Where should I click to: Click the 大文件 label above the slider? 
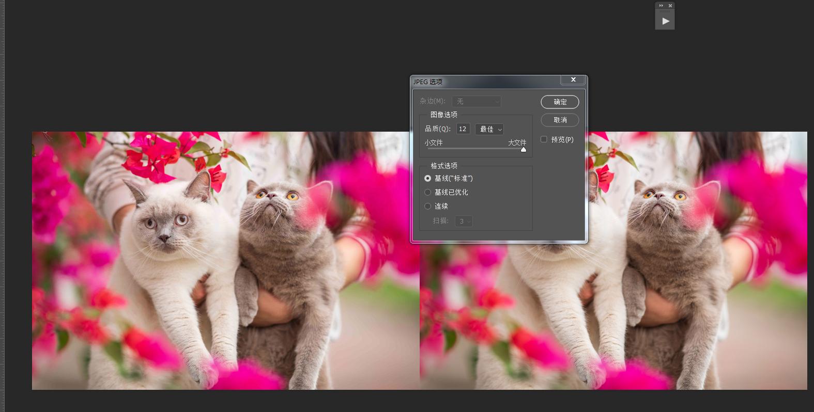click(517, 142)
